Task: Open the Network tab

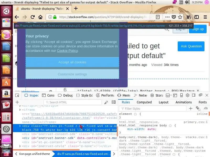Action: click(x=141, y=95)
